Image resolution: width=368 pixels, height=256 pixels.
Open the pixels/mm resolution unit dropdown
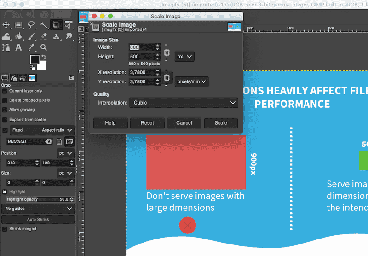[x=191, y=82]
